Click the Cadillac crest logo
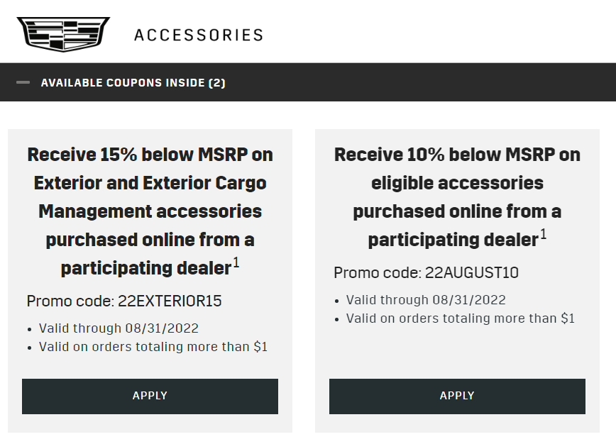 pos(63,34)
